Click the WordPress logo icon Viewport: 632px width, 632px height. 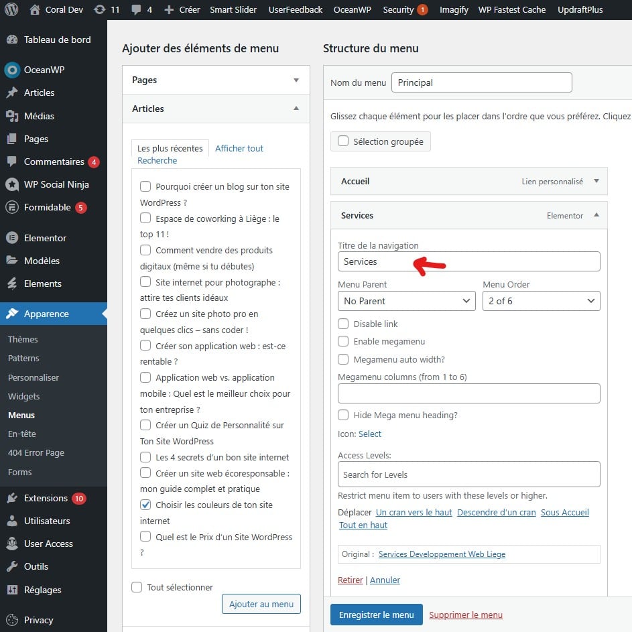click(11, 9)
